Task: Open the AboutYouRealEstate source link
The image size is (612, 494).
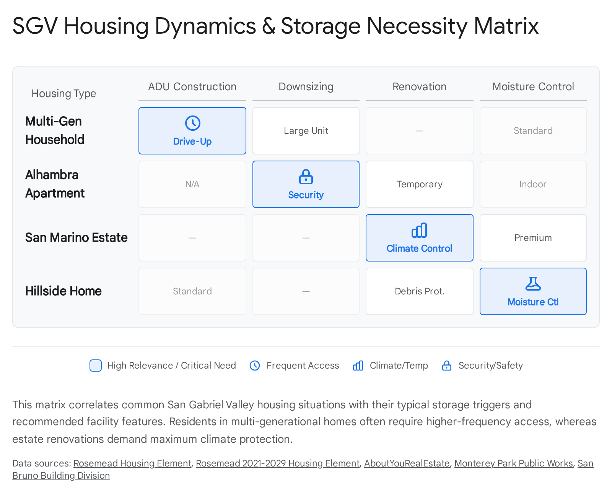Action: tap(407, 463)
